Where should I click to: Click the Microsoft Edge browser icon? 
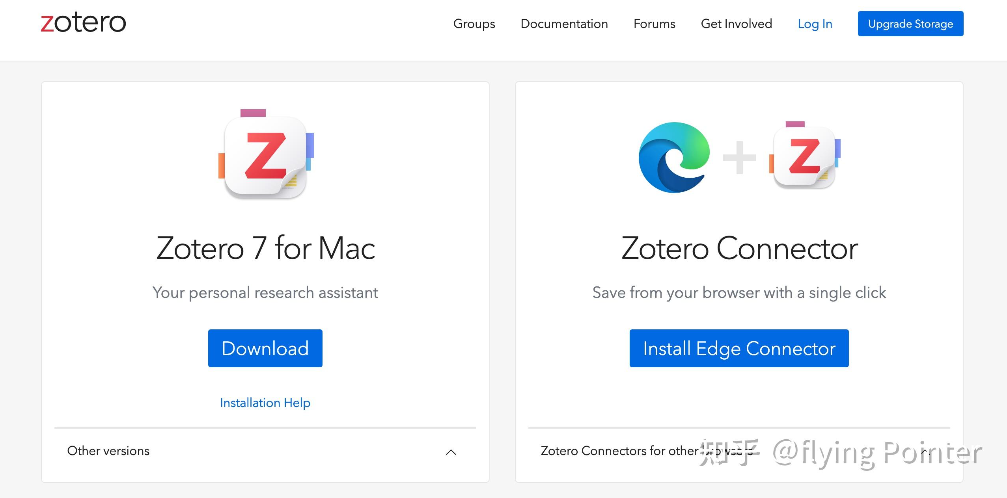[x=674, y=158]
